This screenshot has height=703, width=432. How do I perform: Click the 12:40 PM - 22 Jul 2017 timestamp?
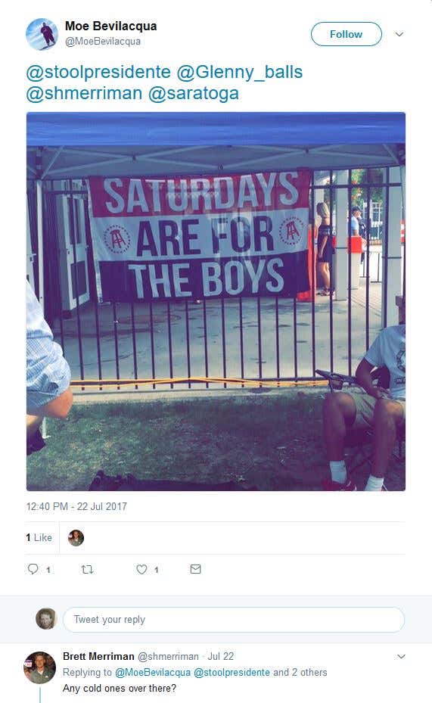point(76,506)
